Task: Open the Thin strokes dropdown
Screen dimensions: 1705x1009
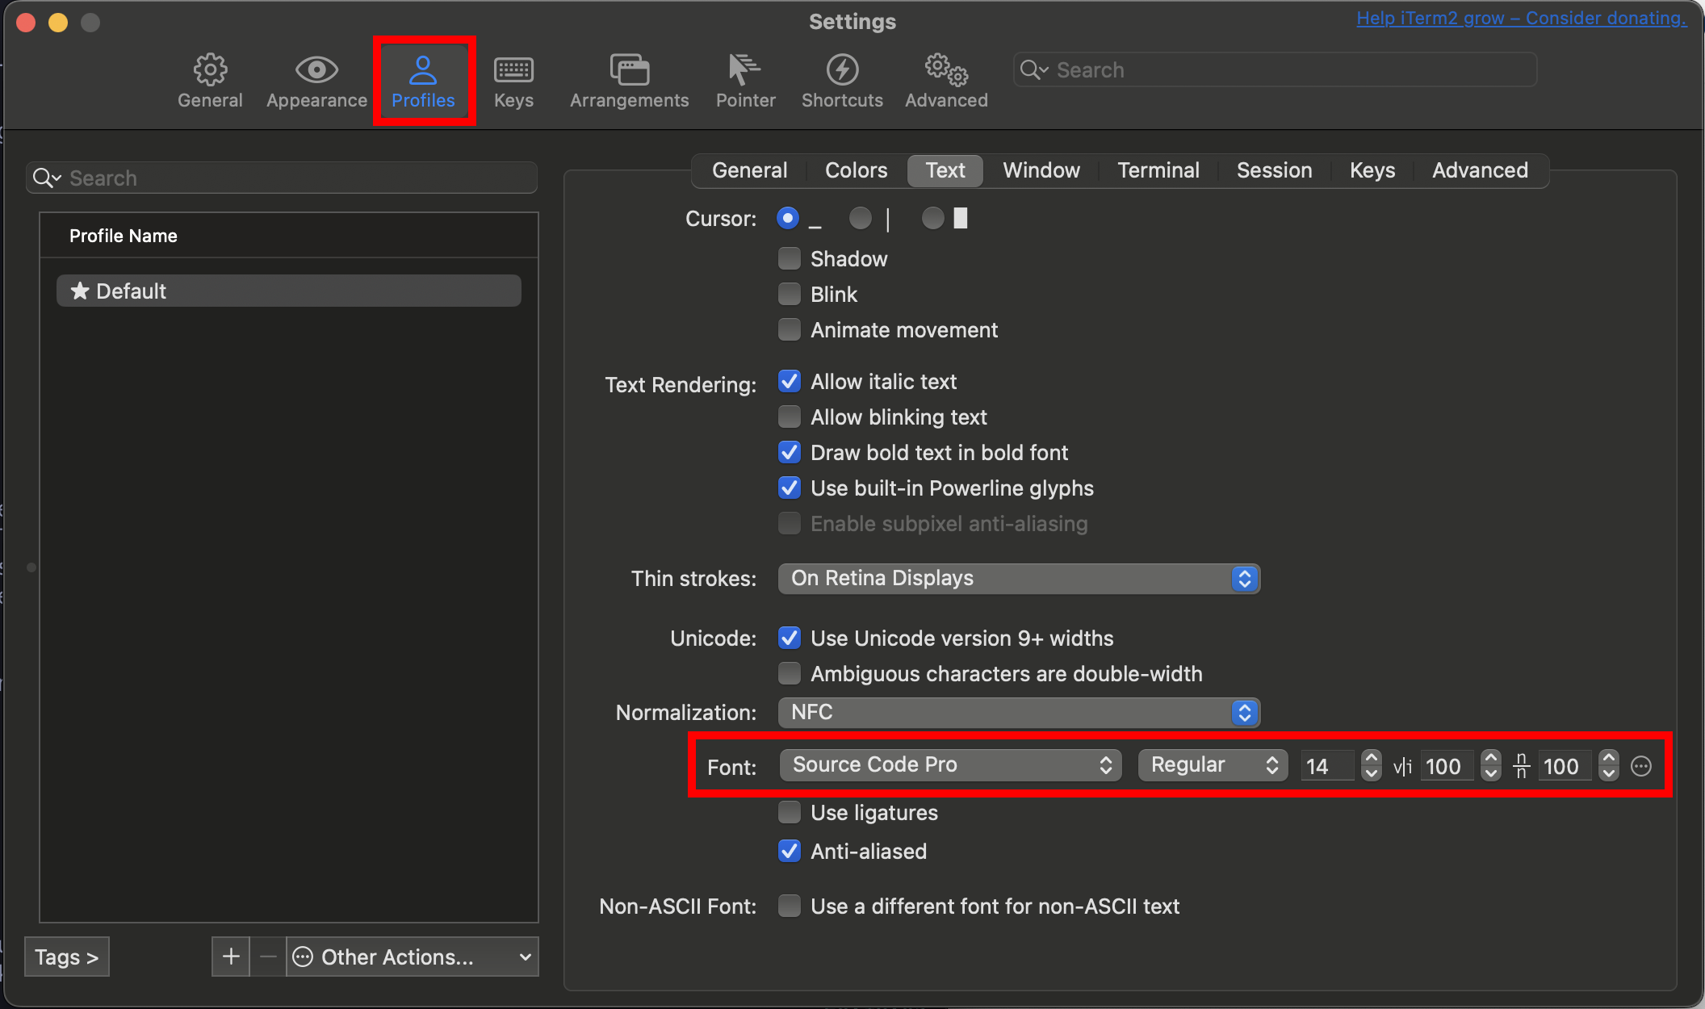Action: [1018, 578]
